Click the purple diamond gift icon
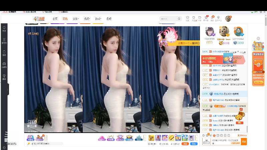Image resolution: width=267 pixels, height=150 pixels. coord(120,138)
